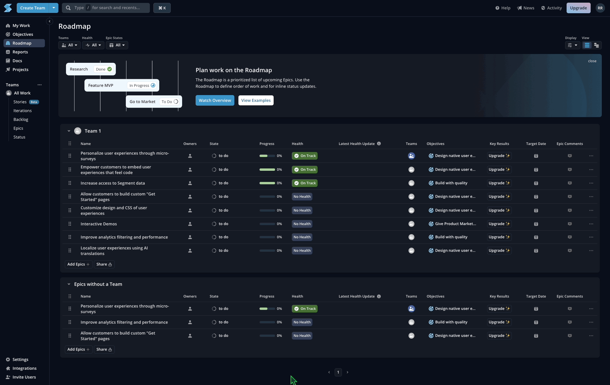Click owner icon for Localize user experiences epic
610x385 pixels.
pyautogui.click(x=190, y=251)
